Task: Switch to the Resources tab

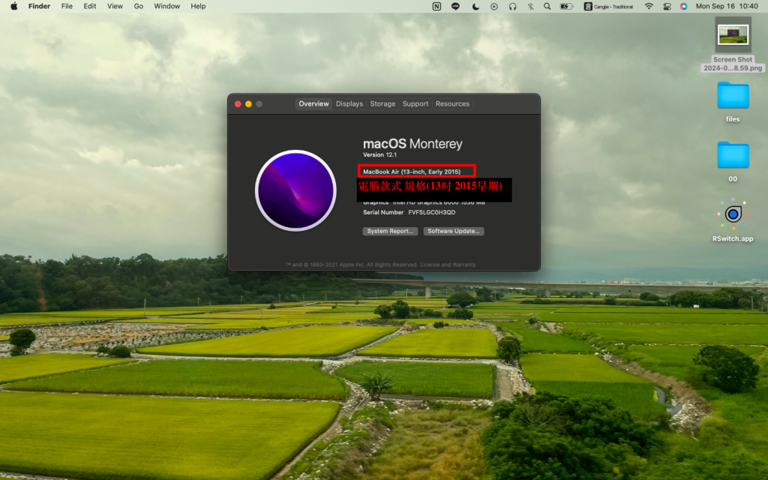Action: tap(452, 103)
